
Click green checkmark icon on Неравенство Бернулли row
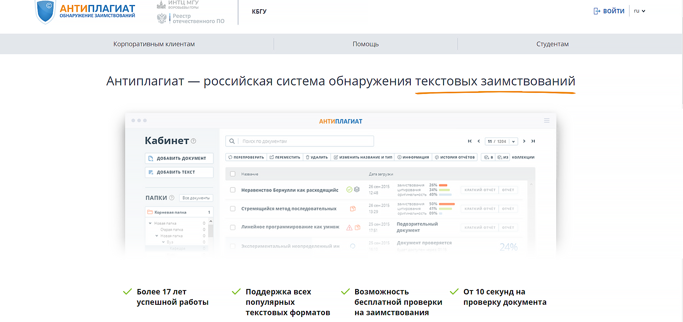click(349, 189)
